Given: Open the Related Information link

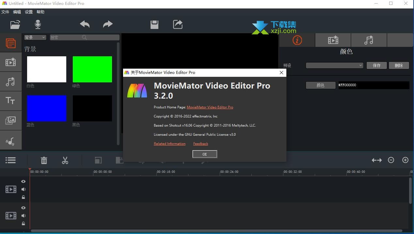Looking at the screenshot, I should (x=169, y=144).
